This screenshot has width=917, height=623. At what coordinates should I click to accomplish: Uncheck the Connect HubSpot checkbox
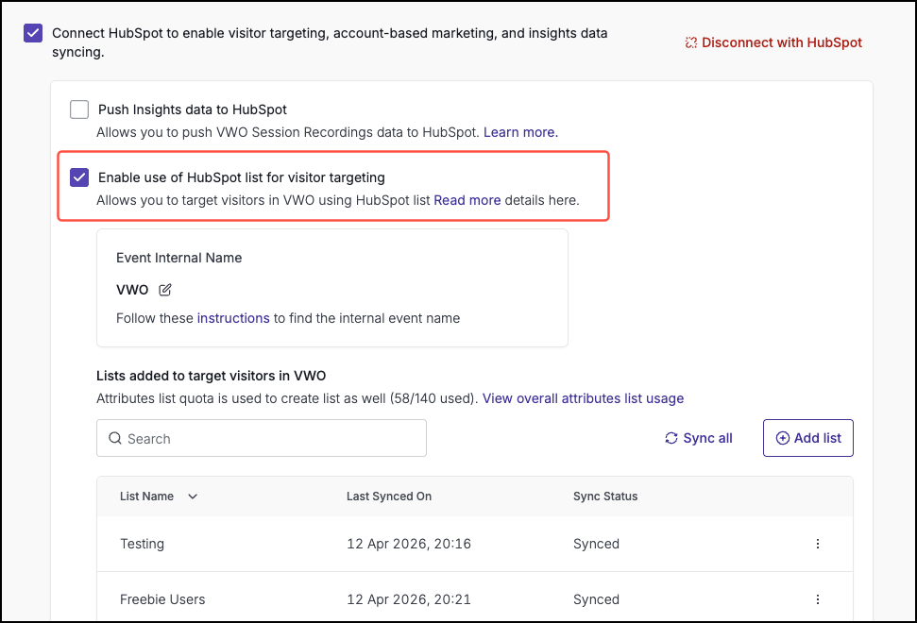click(x=33, y=33)
